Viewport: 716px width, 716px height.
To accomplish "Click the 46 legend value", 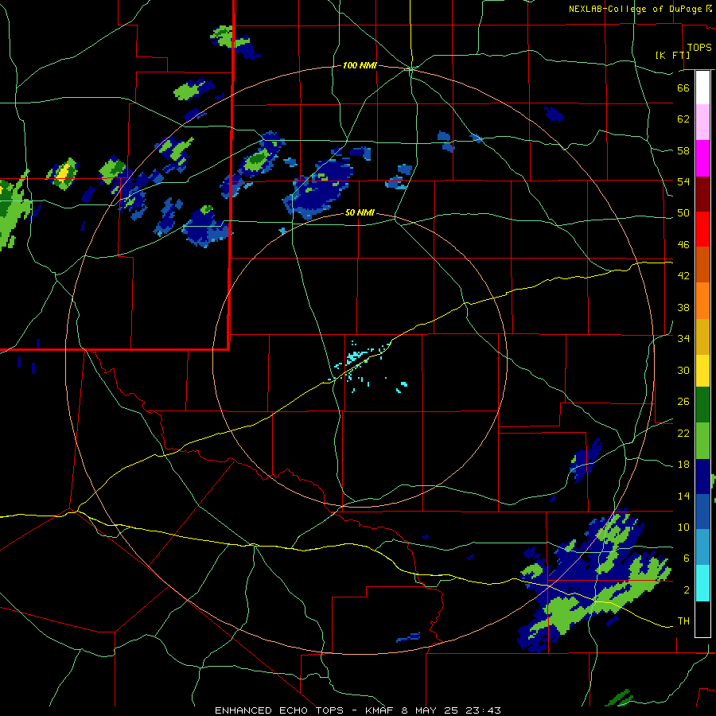I will coord(683,245).
